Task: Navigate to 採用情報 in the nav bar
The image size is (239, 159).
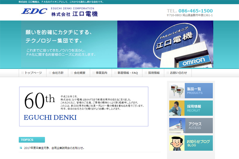Action: click(153, 73)
